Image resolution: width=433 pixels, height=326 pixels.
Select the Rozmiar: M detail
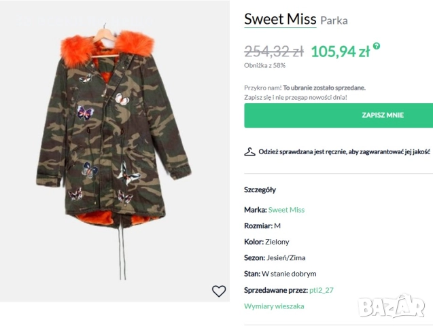pyautogui.click(x=262, y=225)
